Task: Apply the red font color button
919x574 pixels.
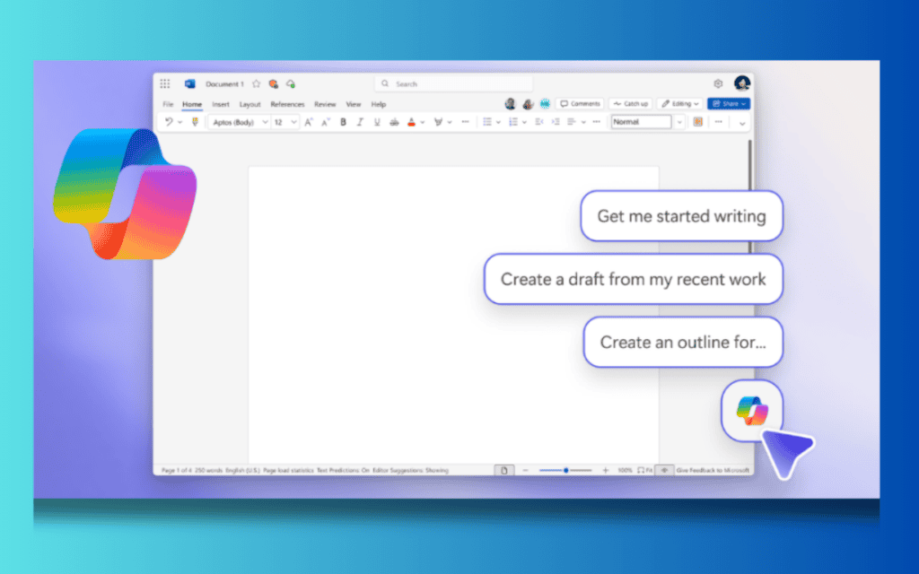Action: click(x=411, y=122)
